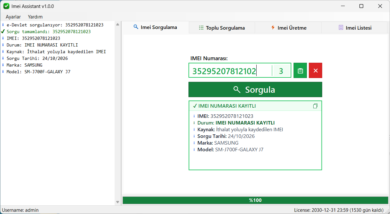Click the log panel scroll down arrow
Viewport: 390px width, 214px height.
pyautogui.click(x=117, y=202)
